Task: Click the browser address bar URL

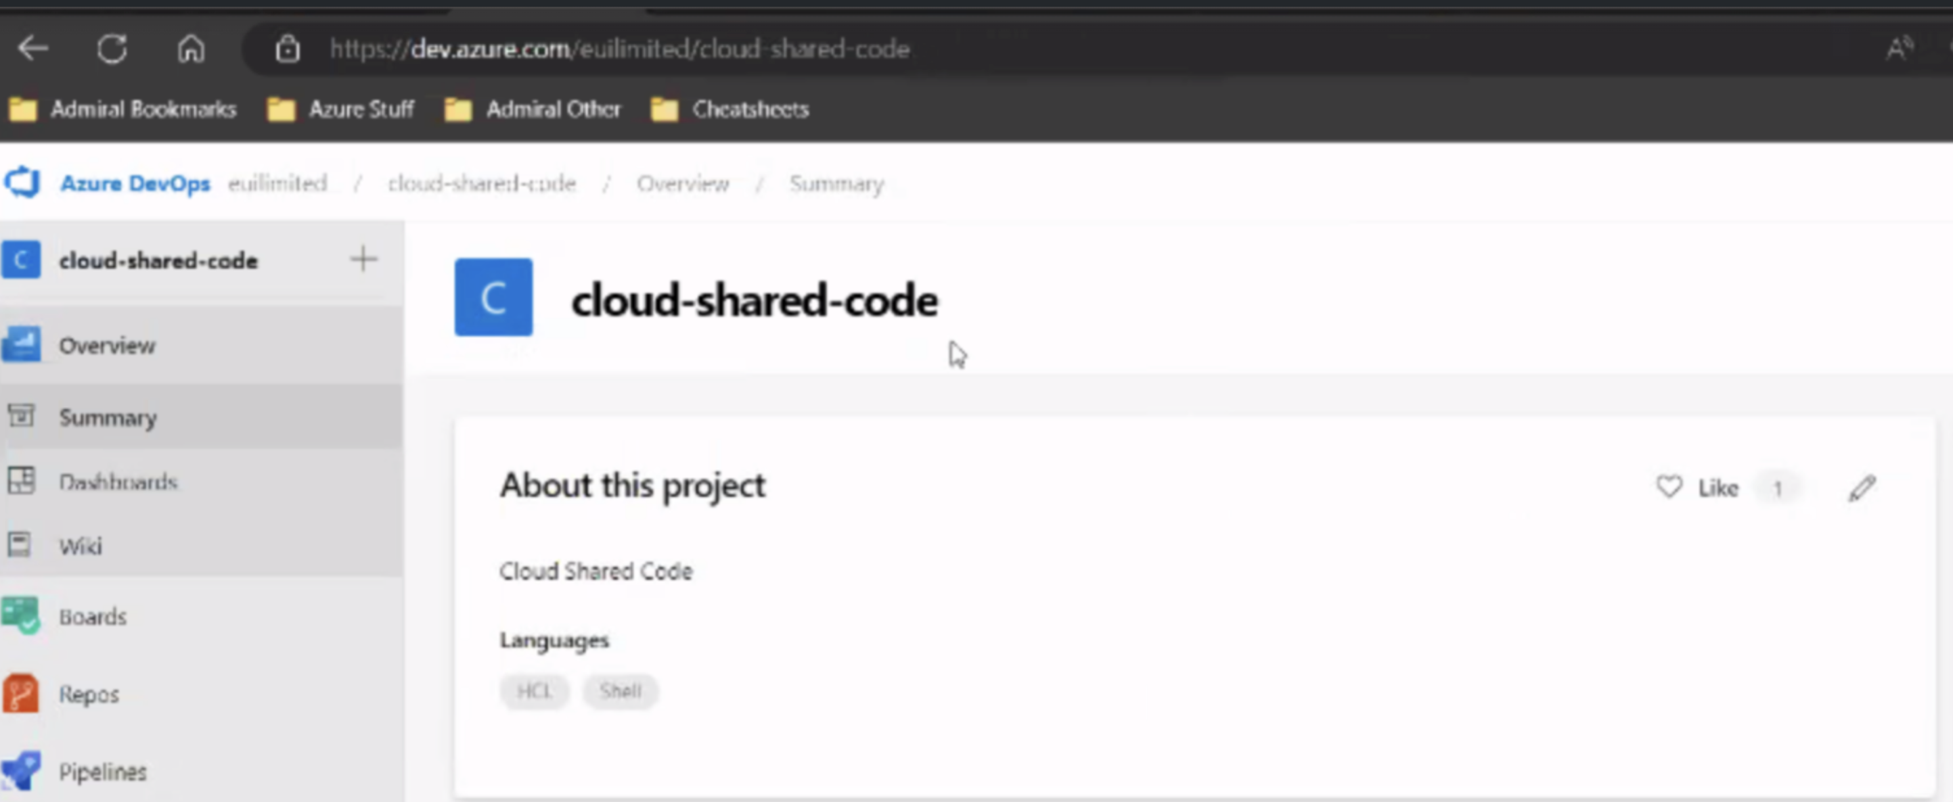Action: pos(619,49)
